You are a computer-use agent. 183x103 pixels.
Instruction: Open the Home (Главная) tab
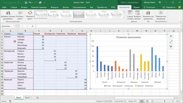(x=14, y=7)
